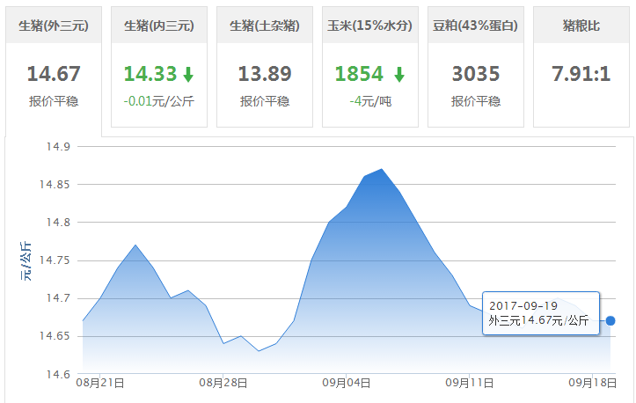Click the 3035 soybean meal price

[x=476, y=73]
